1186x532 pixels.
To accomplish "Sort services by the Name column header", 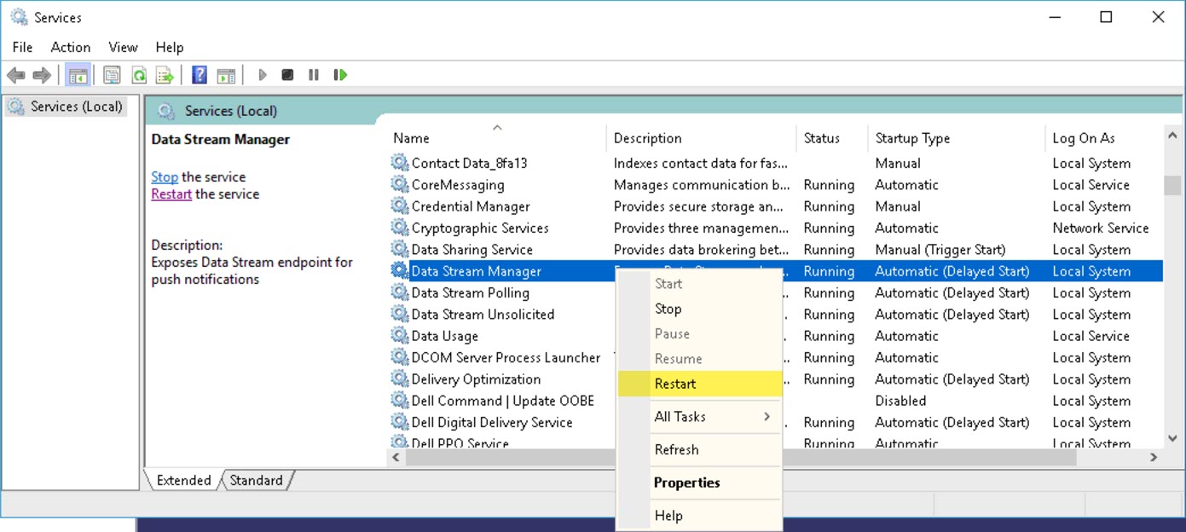I will (x=497, y=137).
